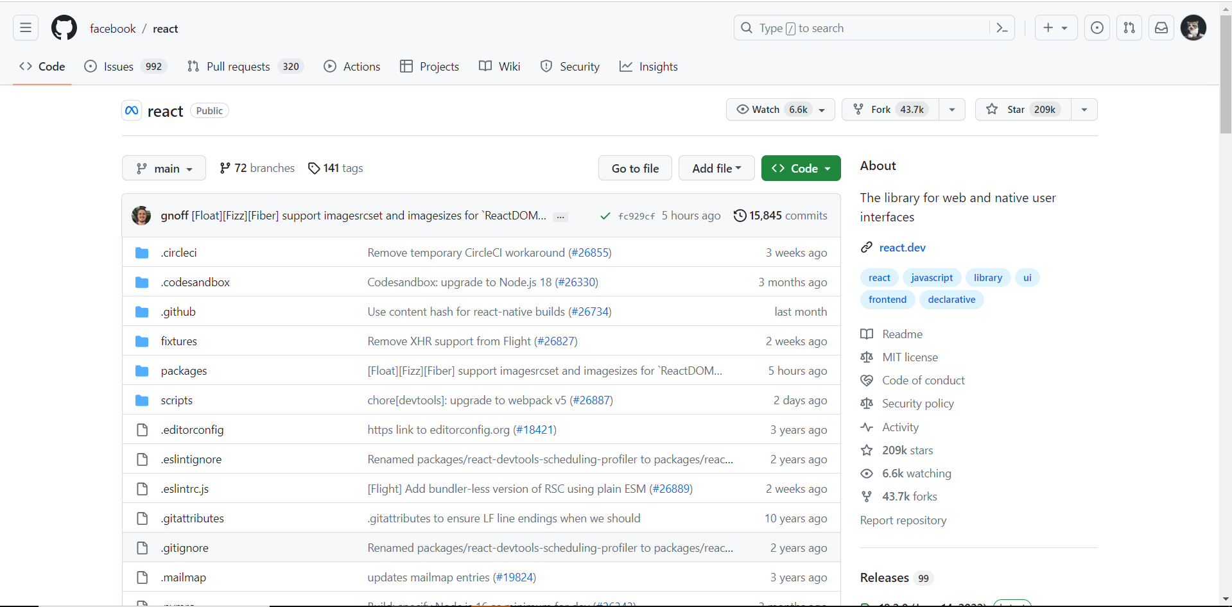Click the Readme book icon in About
The height and width of the screenshot is (607, 1232).
pos(867,334)
